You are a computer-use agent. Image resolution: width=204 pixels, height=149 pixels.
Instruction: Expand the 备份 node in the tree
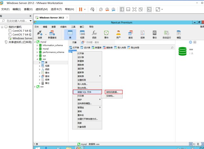pos(40,83)
